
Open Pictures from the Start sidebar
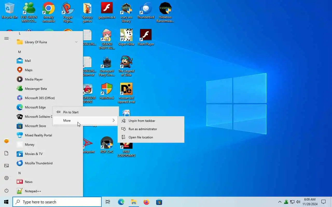(6, 166)
